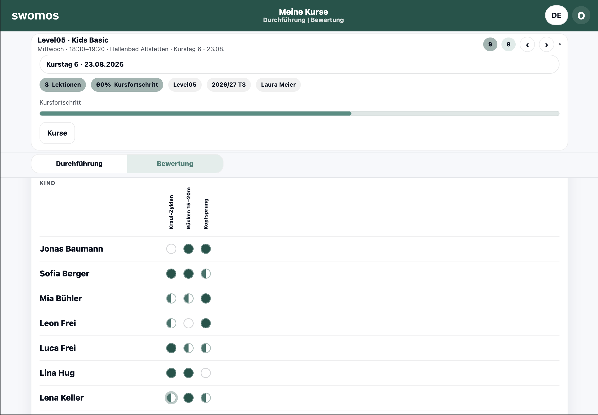Select the Bewertung tab
This screenshot has width=598, height=415.
pos(175,164)
